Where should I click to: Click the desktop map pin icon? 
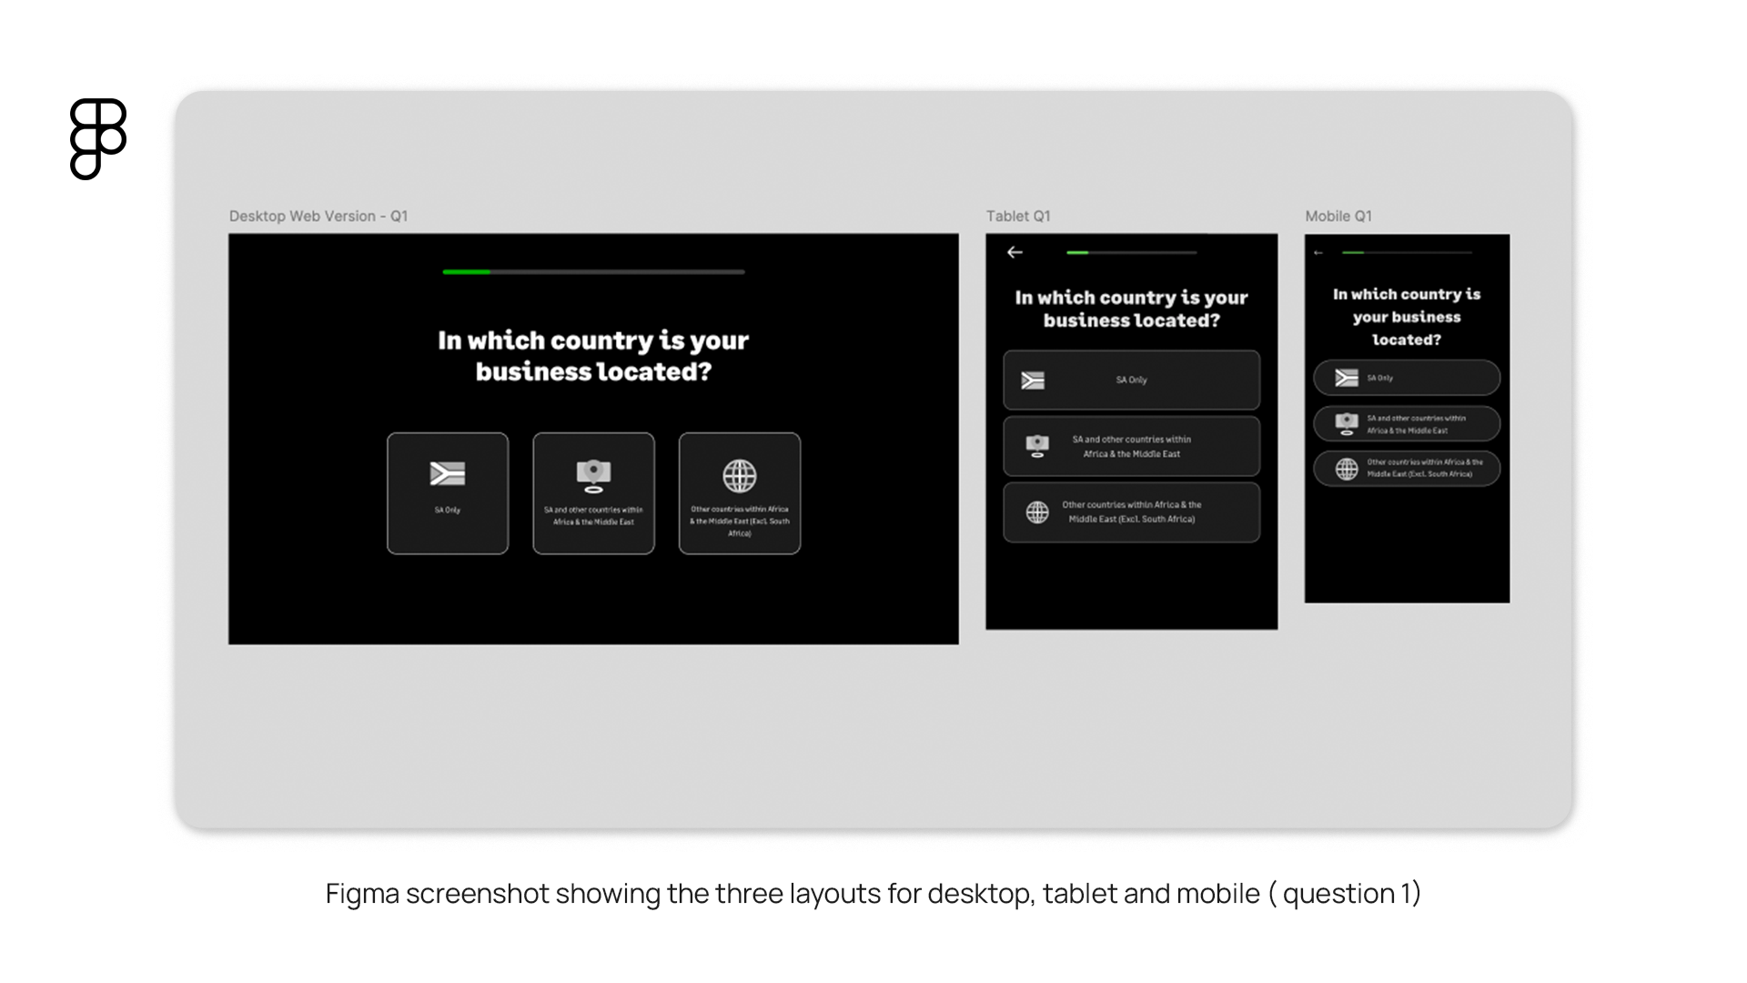593,475
